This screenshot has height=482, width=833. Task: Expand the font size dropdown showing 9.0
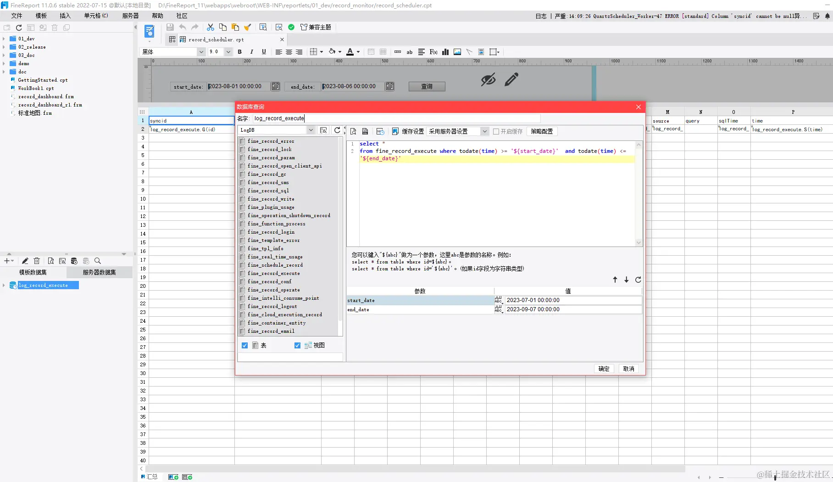228,52
